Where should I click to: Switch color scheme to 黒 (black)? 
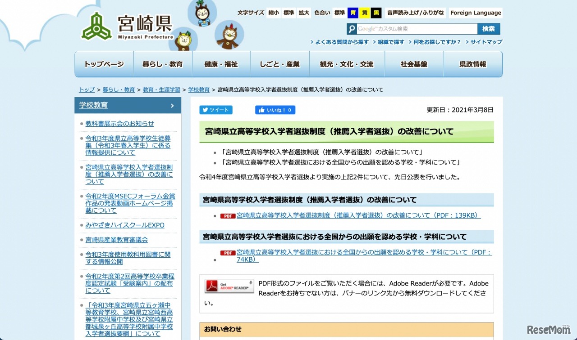(x=375, y=13)
